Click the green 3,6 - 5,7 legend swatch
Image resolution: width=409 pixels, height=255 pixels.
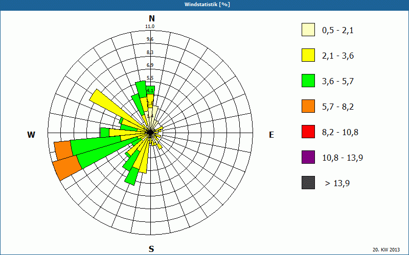pyautogui.click(x=308, y=81)
